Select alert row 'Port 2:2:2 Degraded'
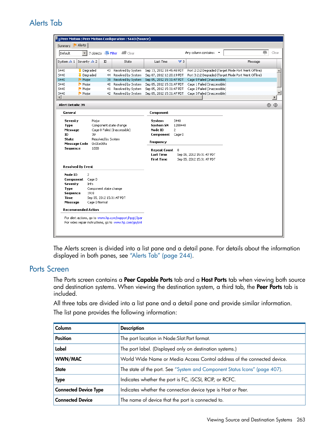This screenshot has height=433, width=325. click(x=167, y=71)
